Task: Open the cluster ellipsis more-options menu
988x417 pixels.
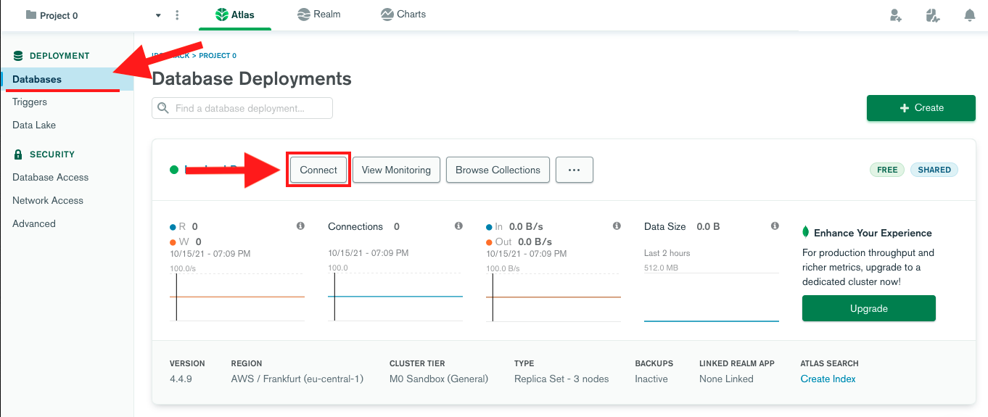Action: pyautogui.click(x=574, y=170)
